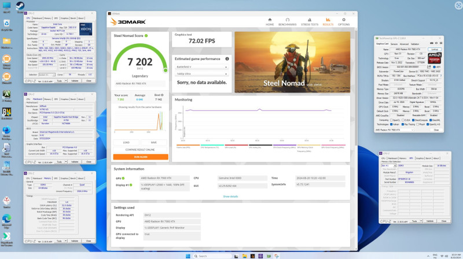Open Tools dropdown arrow in CPU-Z Mainboard window

point(66,162)
